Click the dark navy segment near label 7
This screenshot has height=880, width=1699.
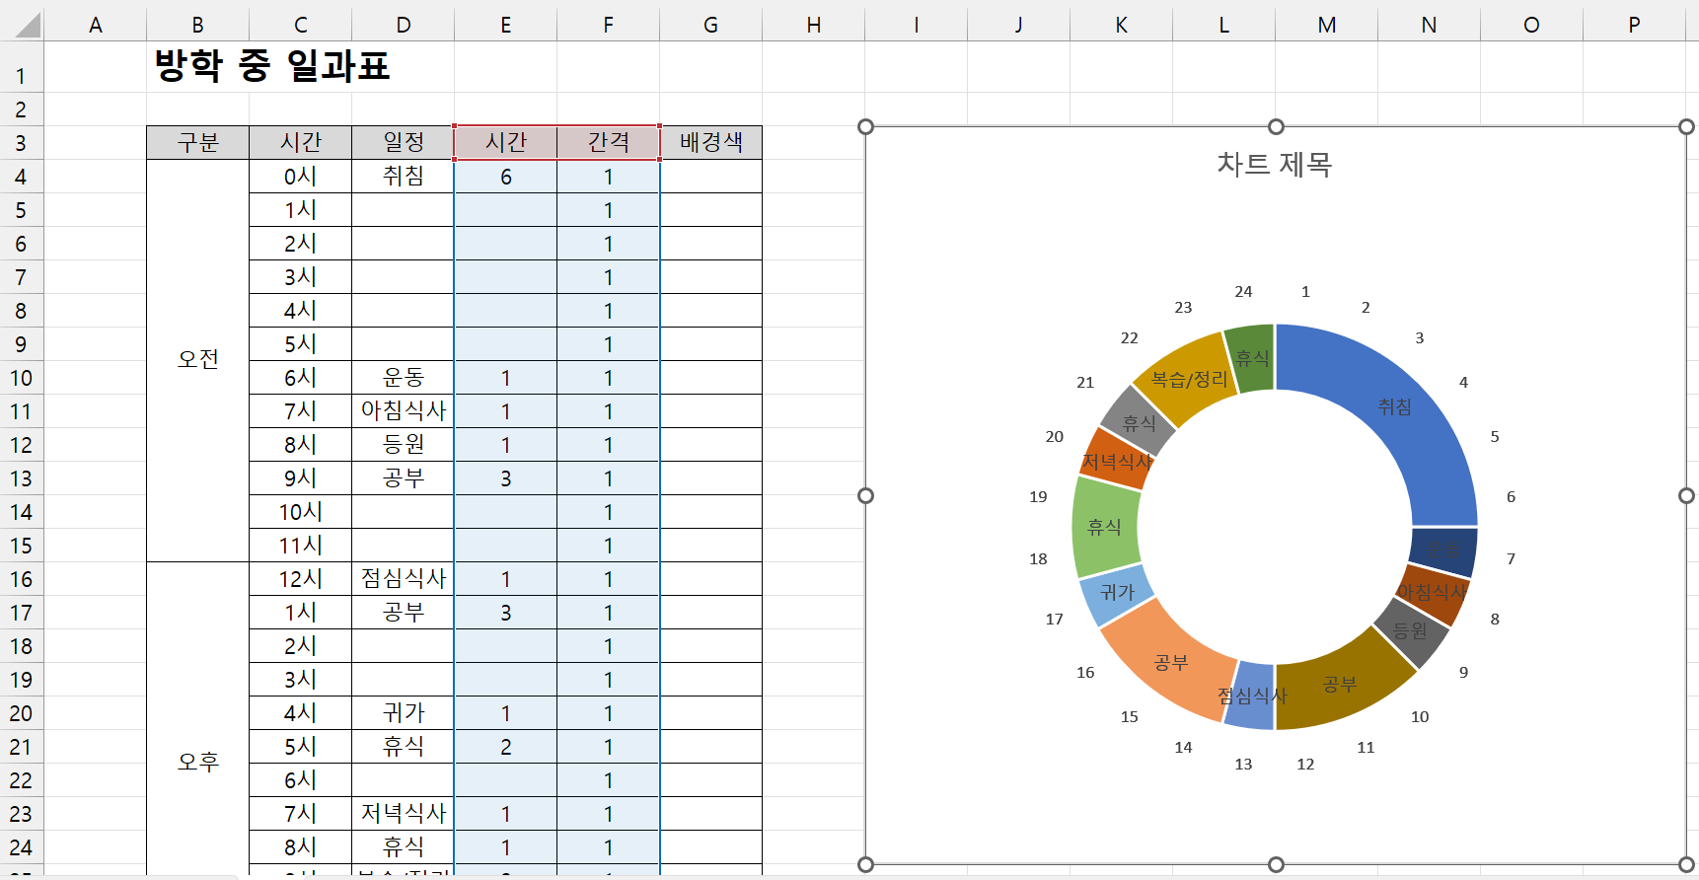(1443, 551)
